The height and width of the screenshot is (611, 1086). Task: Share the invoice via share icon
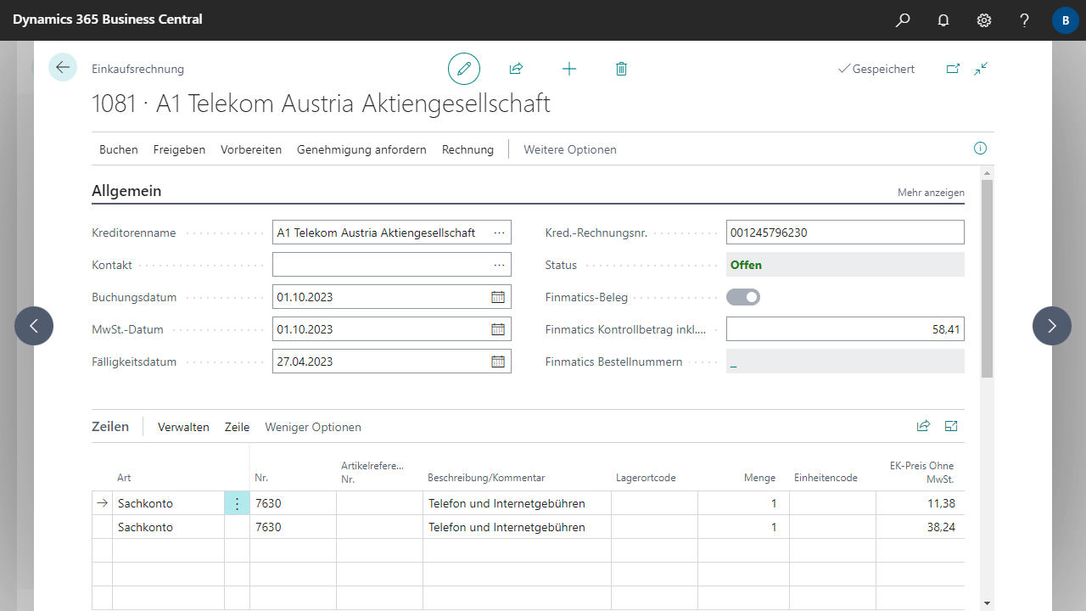[516, 69]
